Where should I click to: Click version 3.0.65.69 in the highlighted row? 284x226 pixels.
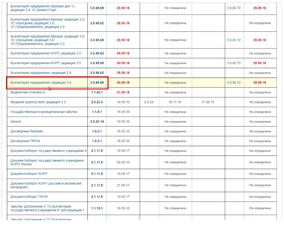[x=97, y=83]
